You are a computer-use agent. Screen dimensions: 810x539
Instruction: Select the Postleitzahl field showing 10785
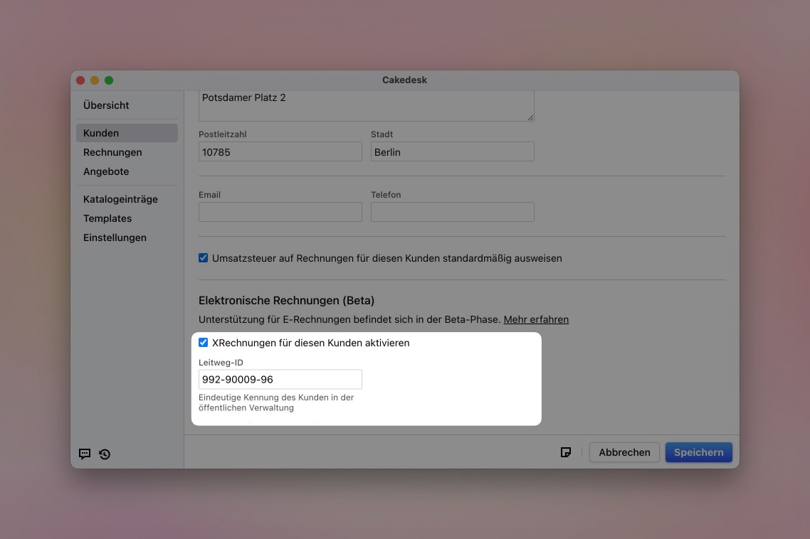point(280,151)
